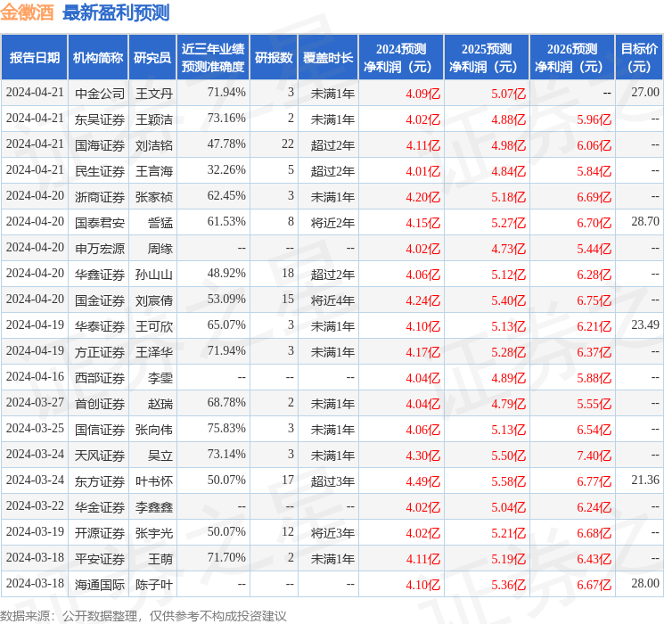Click the 数据来源 disclaimer text
This screenshot has height=624, width=664.
pyautogui.click(x=143, y=616)
